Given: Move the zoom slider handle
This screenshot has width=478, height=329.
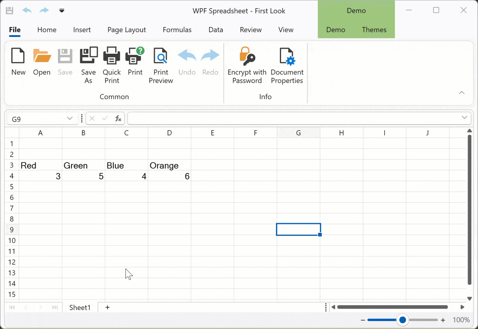Looking at the screenshot, I should 402,320.
